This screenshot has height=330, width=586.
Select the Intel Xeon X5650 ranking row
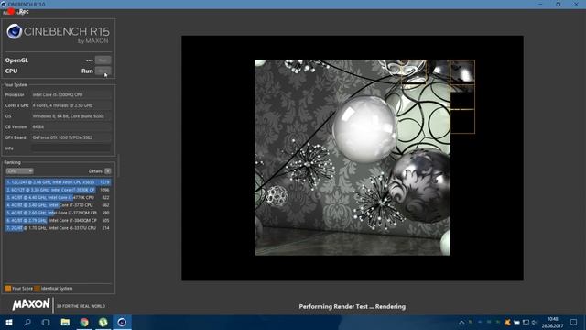[x=58, y=182]
